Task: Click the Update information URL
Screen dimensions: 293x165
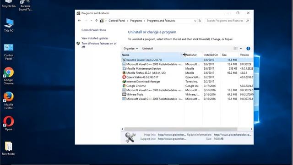Action: [233, 134]
